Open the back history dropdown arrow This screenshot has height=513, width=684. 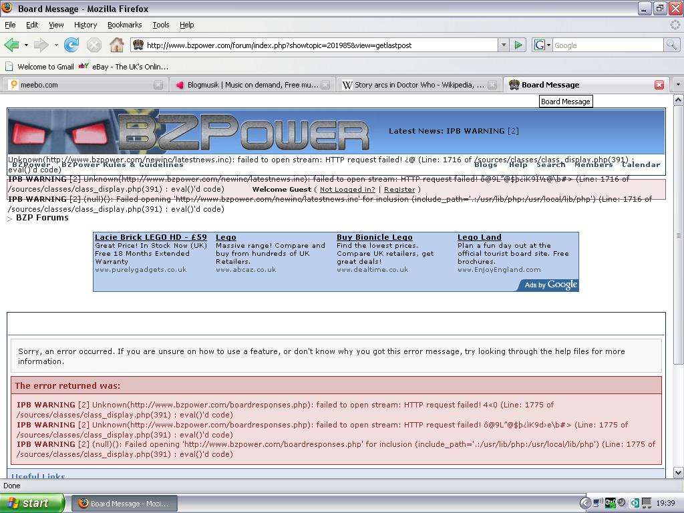click(x=26, y=45)
